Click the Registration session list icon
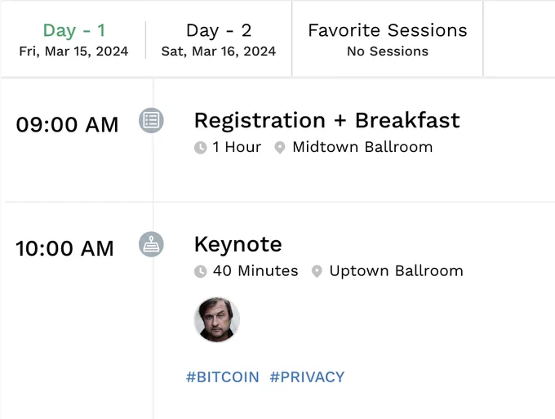Image resolution: width=555 pixels, height=419 pixels. pyautogui.click(x=151, y=120)
